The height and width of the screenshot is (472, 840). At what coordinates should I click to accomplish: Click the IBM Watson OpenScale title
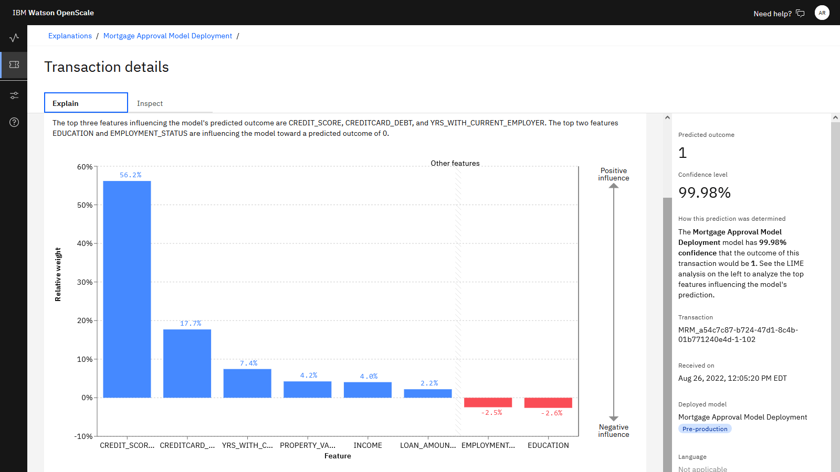point(53,13)
